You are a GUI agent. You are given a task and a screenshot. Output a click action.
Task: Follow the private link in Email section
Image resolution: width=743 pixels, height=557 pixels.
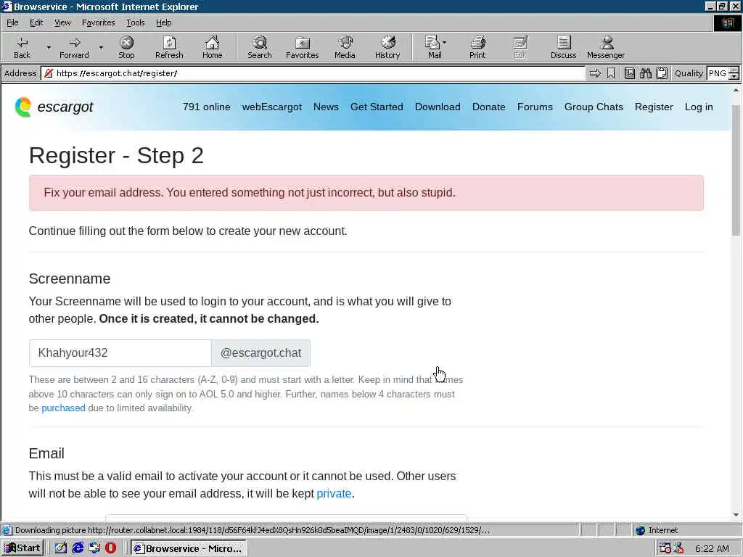(x=334, y=493)
